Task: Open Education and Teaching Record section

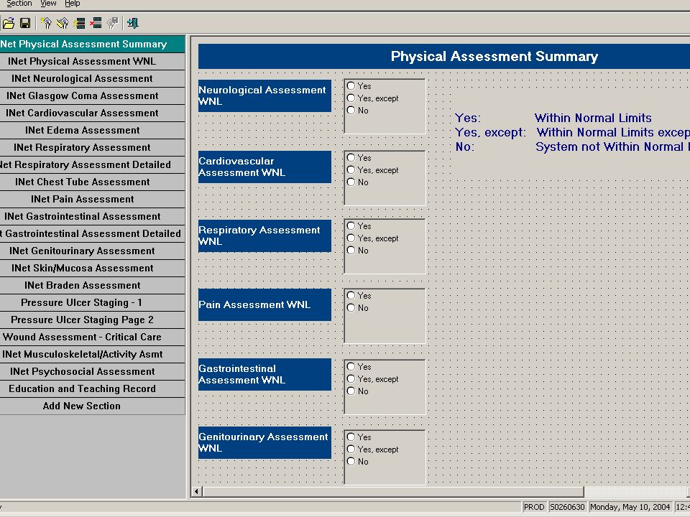Action: click(93, 388)
